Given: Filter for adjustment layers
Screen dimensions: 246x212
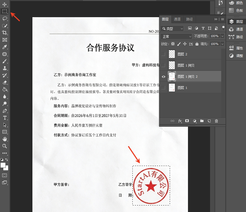Looking at the screenshot, I should 196,28.
